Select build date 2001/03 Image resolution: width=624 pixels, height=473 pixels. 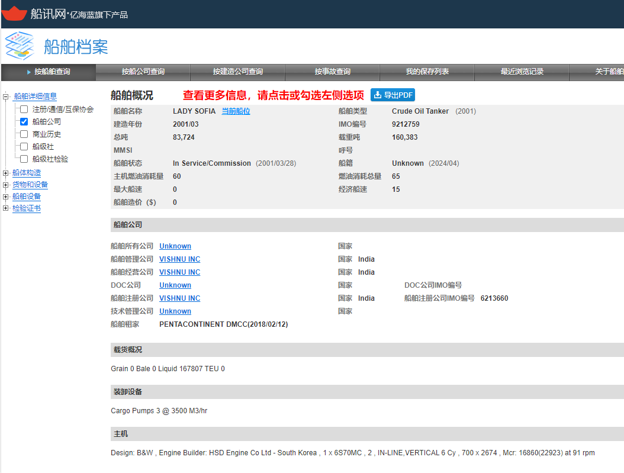(x=185, y=124)
